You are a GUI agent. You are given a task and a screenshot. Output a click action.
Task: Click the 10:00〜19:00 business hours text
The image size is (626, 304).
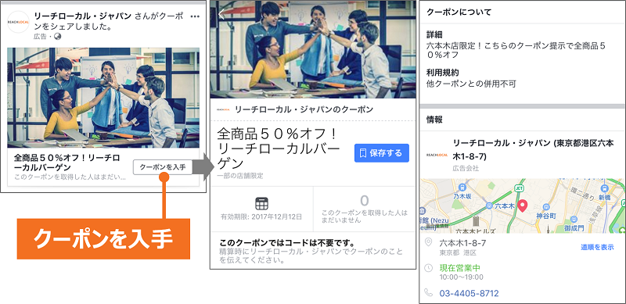pos(461,277)
